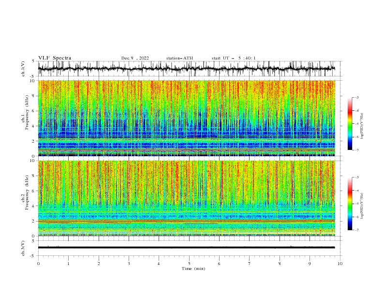Click the ch.1 spectrogram plot
Screen dimensions: 383x296
click(x=186, y=118)
